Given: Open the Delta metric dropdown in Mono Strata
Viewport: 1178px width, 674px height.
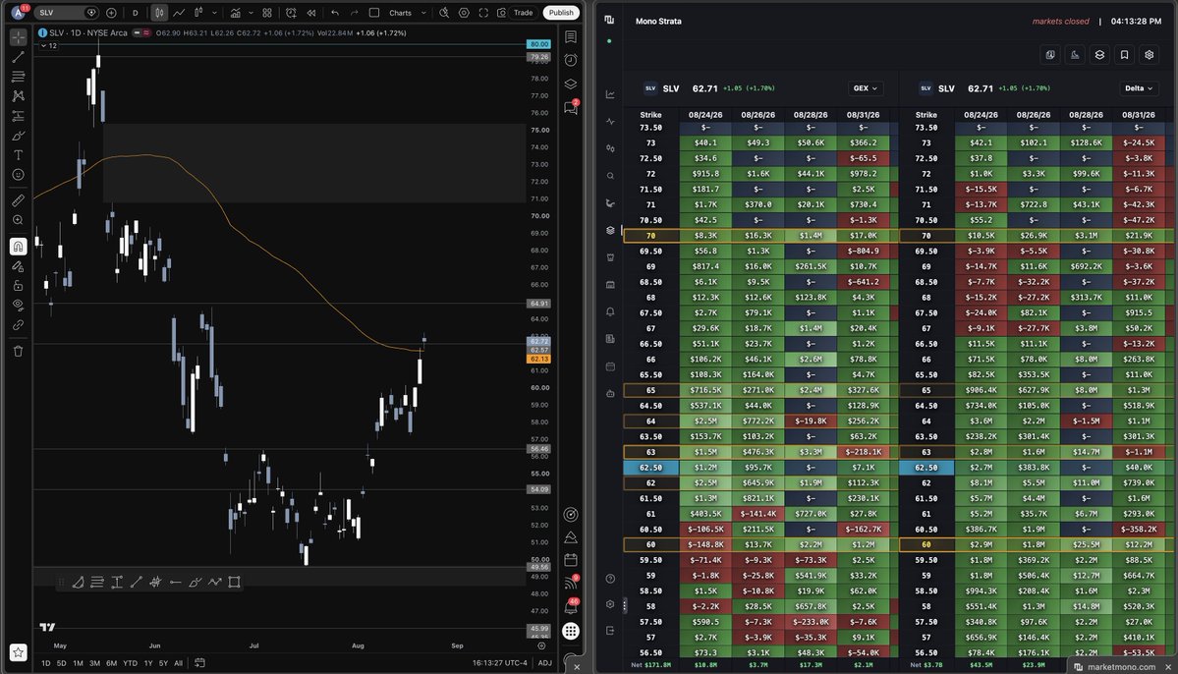Looking at the screenshot, I should (1138, 87).
